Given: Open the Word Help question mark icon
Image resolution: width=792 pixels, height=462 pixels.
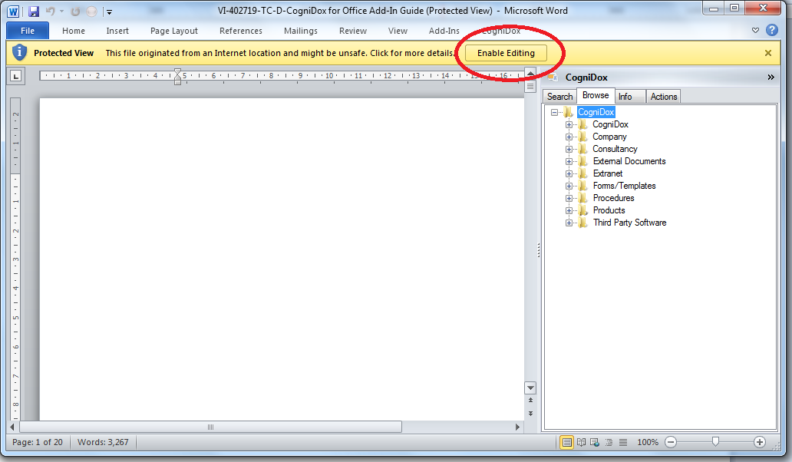Looking at the screenshot, I should (x=772, y=31).
